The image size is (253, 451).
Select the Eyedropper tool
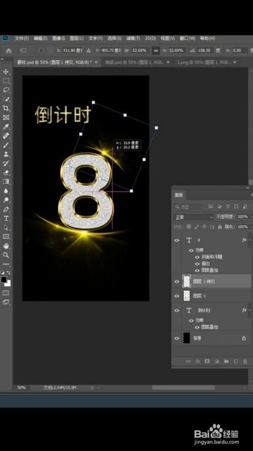tap(6, 126)
